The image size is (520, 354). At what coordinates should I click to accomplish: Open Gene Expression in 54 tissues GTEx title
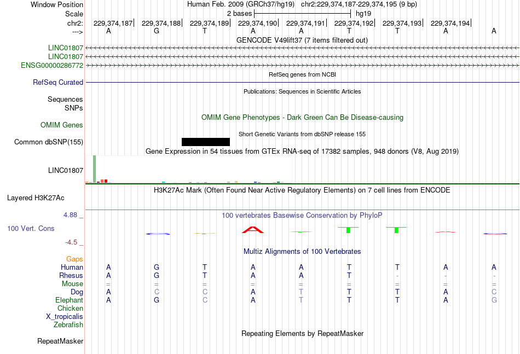(302, 152)
